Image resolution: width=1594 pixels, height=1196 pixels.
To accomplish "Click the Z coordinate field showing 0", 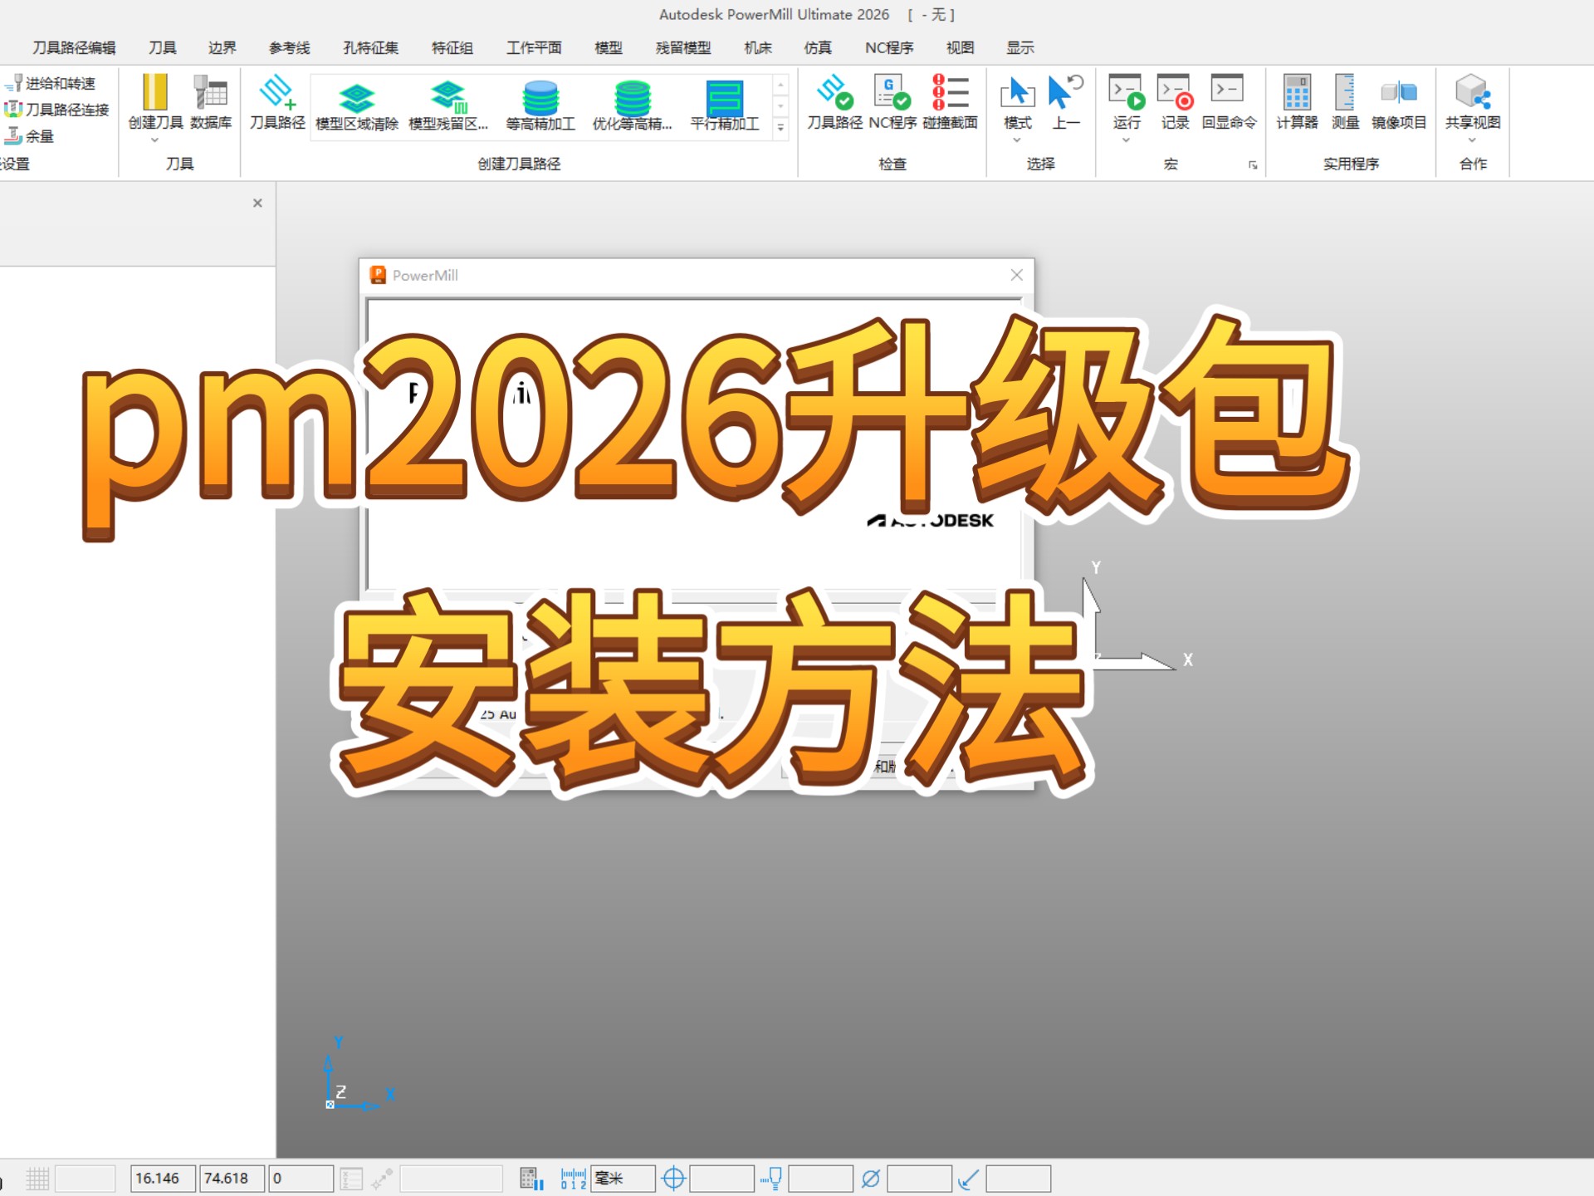I will click(x=301, y=1179).
